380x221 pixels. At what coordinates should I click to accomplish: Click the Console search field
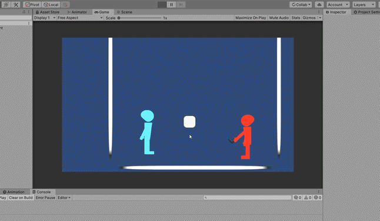coord(248,197)
